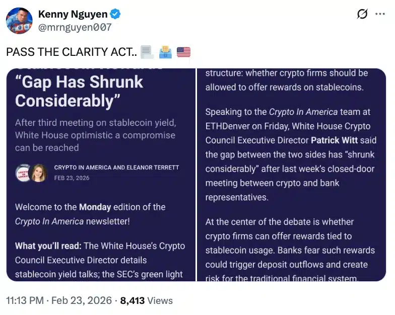Click the blue verified checkmark badge

click(x=114, y=14)
